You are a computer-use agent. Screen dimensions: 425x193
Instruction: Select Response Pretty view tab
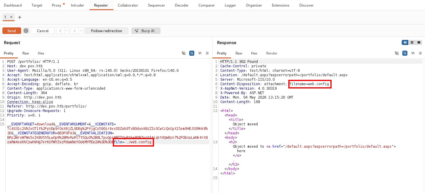point(222,53)
